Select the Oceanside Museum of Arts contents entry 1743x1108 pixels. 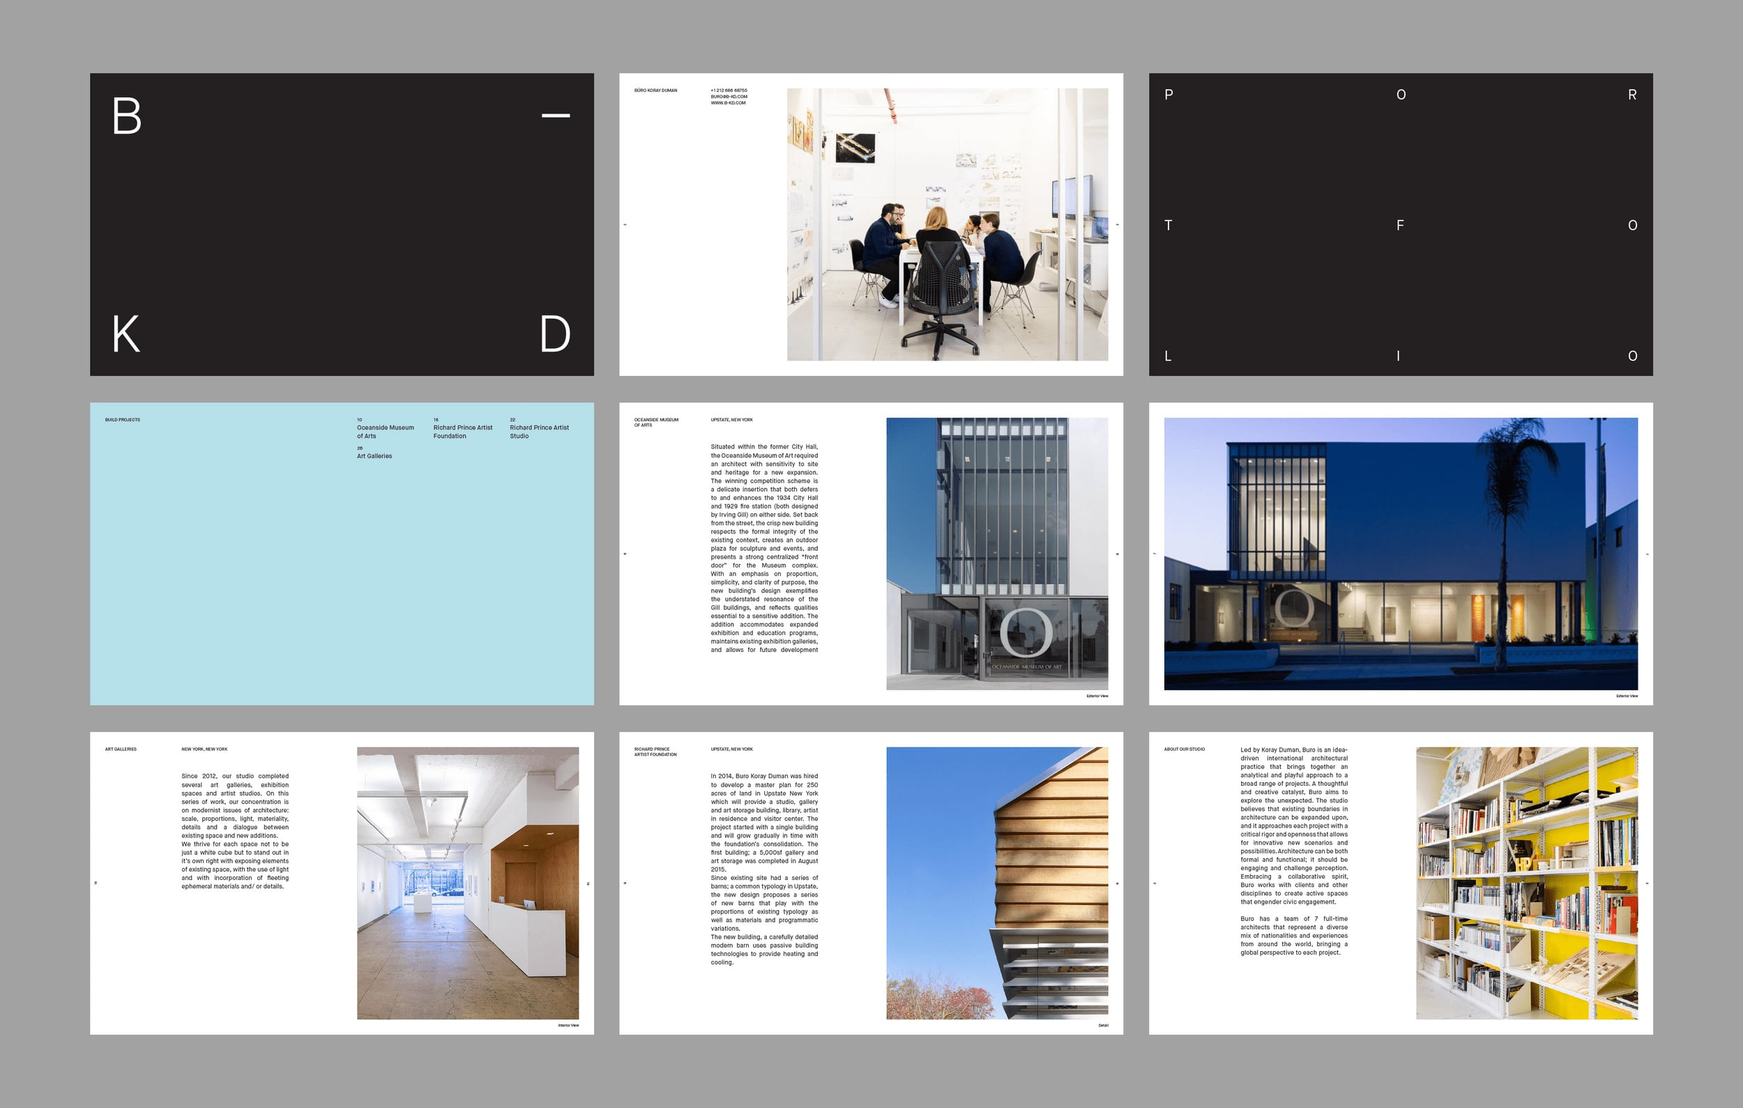[x=384, y=432]
